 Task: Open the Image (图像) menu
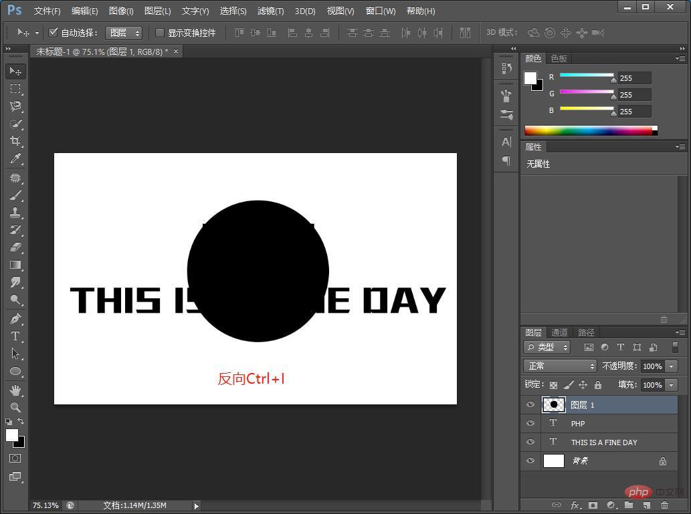[x=121, y=11]
